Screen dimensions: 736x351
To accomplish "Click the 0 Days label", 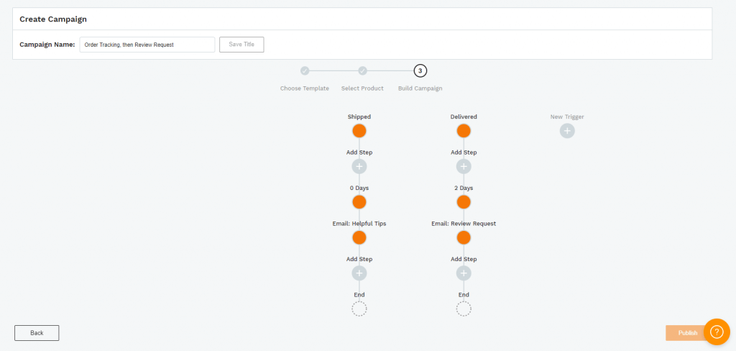I will (359, 188).
